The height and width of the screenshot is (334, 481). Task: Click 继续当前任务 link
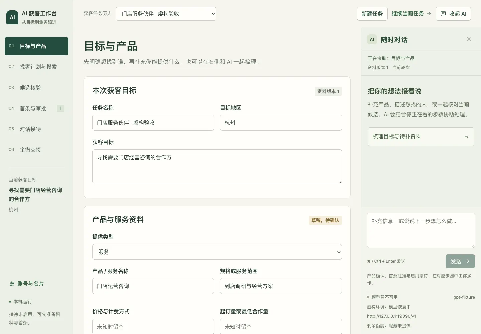[x=412, y=14]
